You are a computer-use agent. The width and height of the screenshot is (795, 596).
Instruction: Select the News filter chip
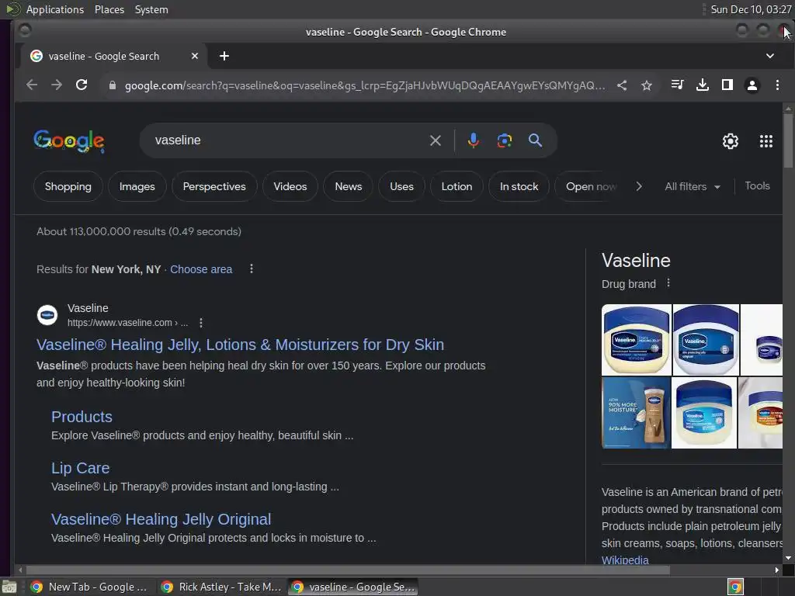click(x=349, y=186)
